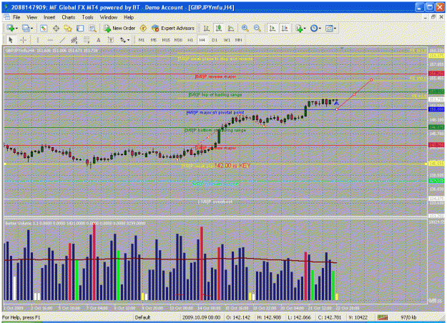Switch to M15 timeframe

click(166, 40)
